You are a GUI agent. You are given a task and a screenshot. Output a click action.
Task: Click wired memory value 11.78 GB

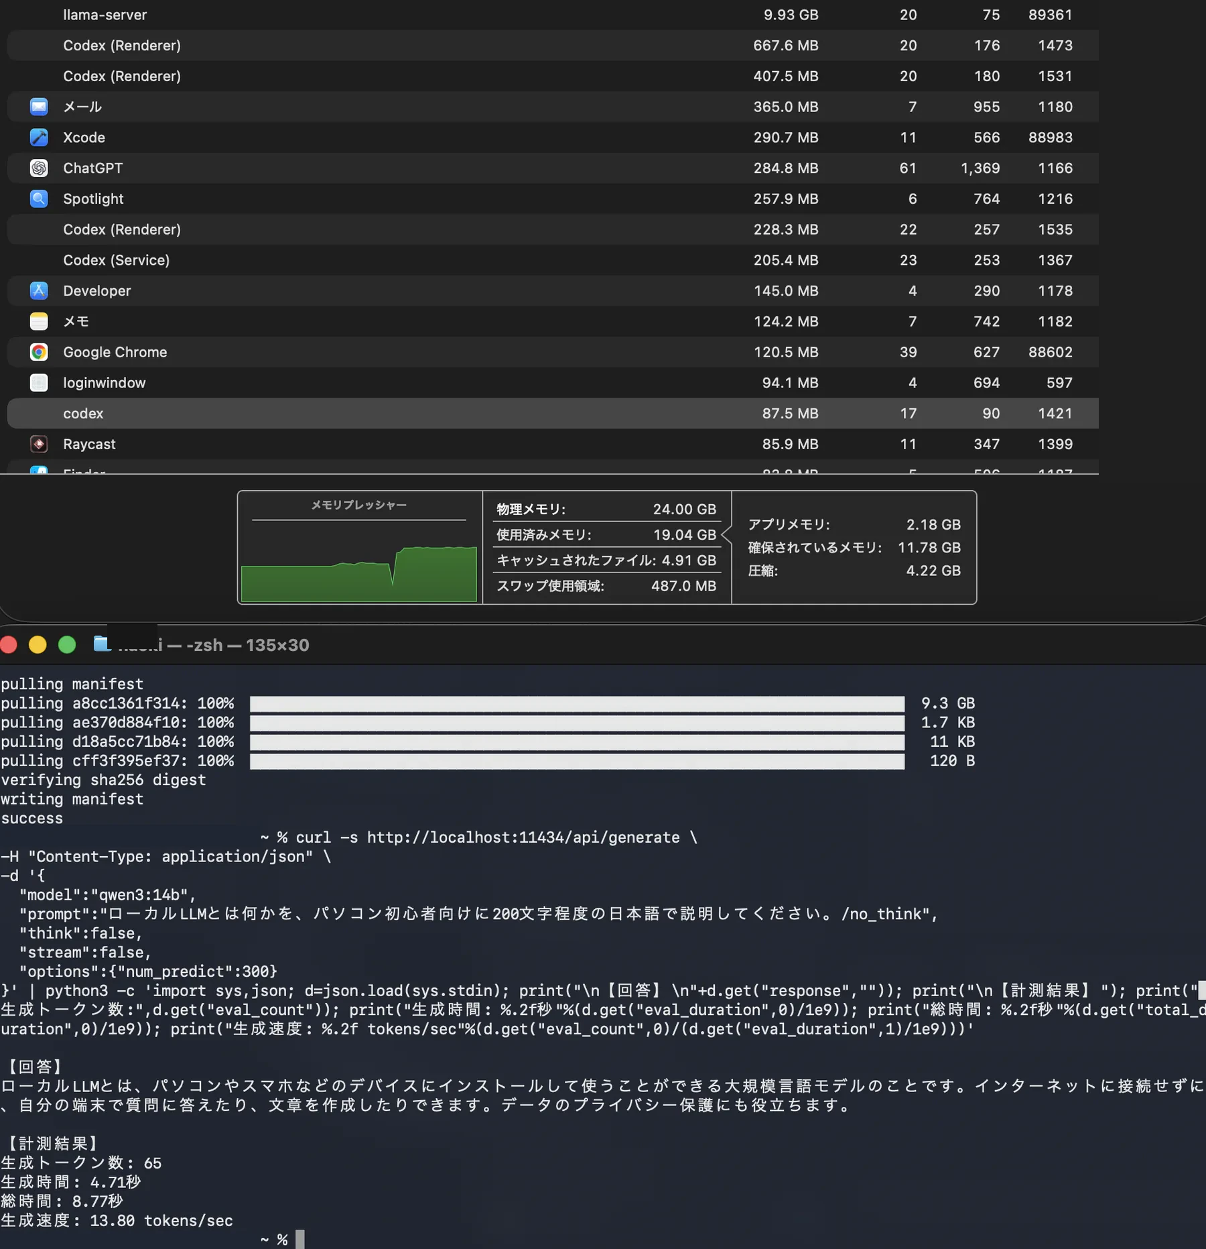tap(929, 548)
